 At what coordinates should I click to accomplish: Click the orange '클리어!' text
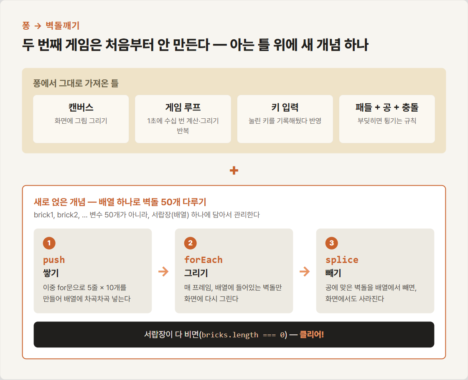point(312,334)
